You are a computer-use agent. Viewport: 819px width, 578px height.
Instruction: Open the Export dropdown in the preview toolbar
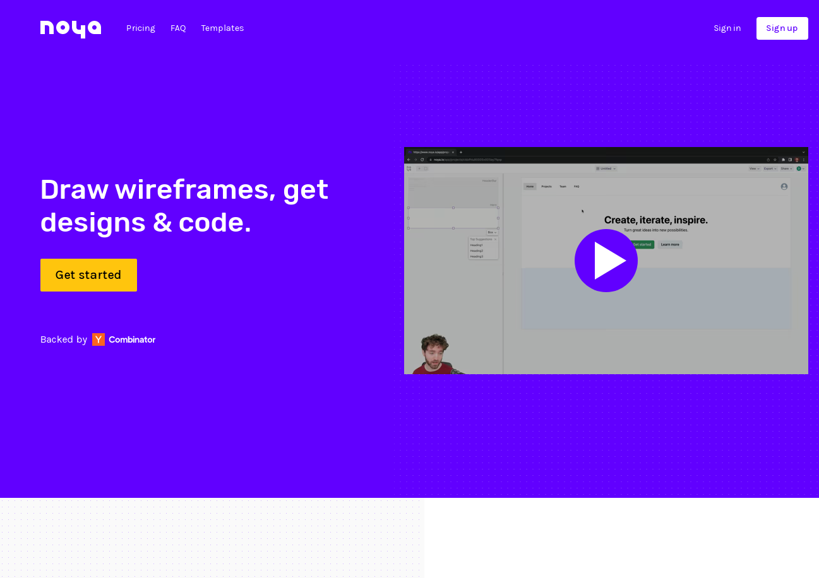[770, 168]
